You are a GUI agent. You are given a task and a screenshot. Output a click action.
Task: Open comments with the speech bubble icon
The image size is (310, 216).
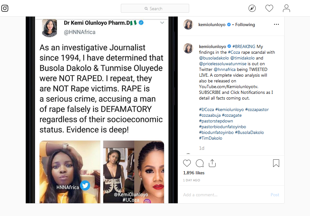pos(200,163)
